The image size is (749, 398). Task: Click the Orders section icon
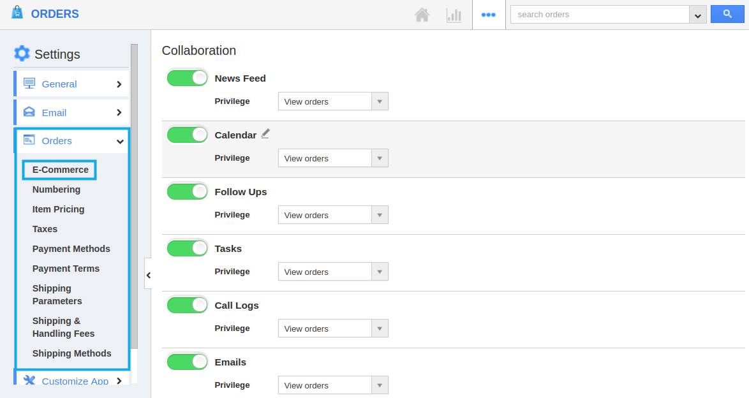point(29,140)
